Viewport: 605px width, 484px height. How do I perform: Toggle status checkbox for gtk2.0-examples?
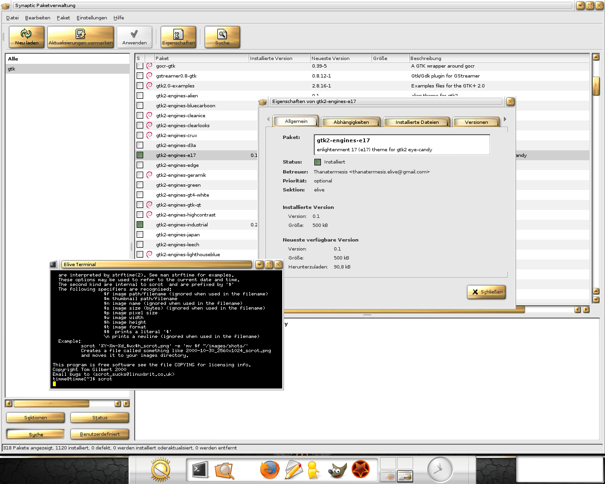tap(140, 86)
